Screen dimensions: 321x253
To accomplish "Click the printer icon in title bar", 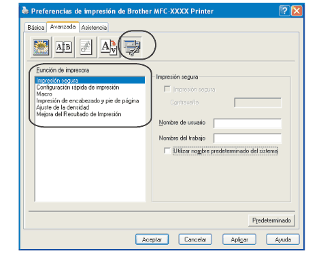I will pos(25,10).
